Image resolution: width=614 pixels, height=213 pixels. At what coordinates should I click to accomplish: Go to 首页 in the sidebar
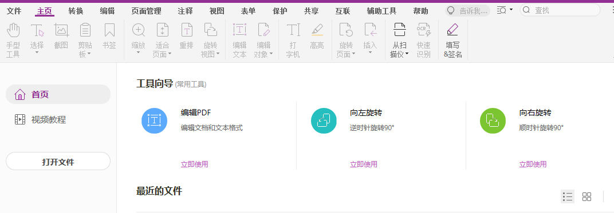point(58,94)
